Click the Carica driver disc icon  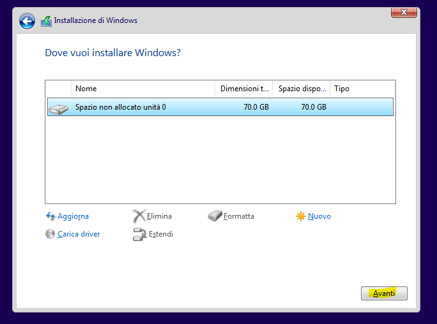pos(50,234)
